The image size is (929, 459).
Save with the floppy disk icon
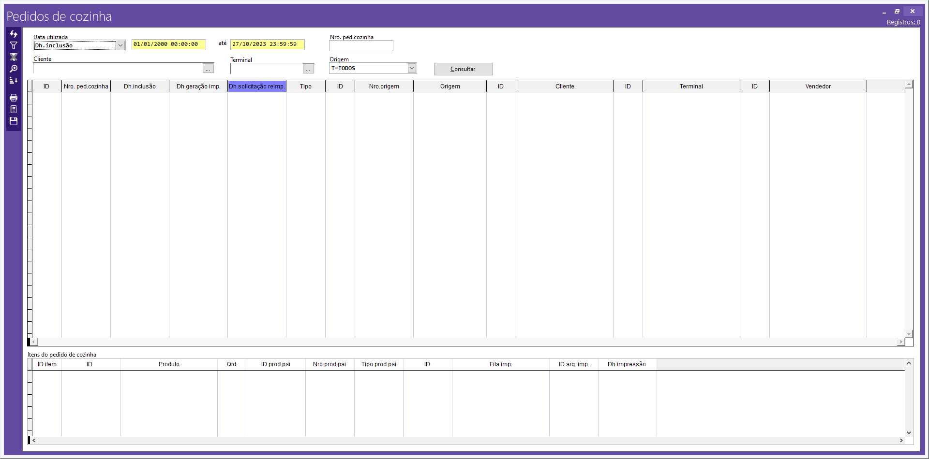click(x=14, y=121)
